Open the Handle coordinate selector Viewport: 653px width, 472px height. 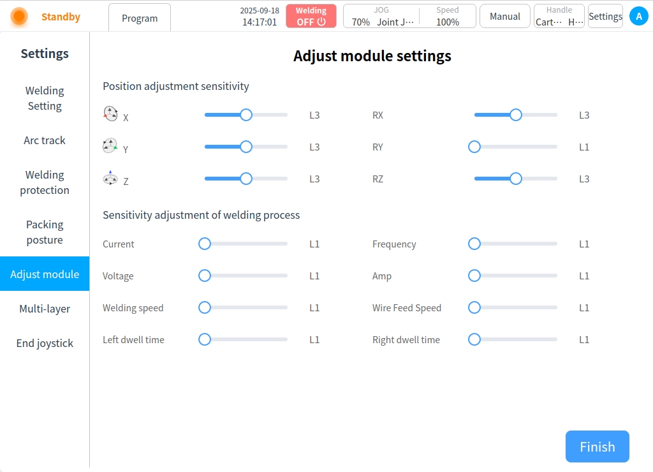559,17
